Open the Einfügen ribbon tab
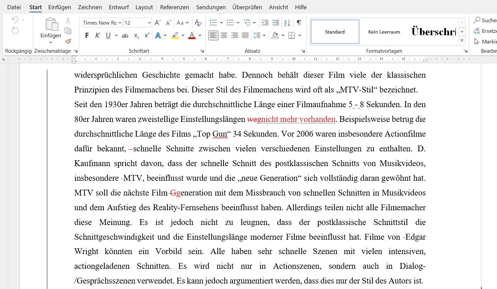 pos(60,7)
